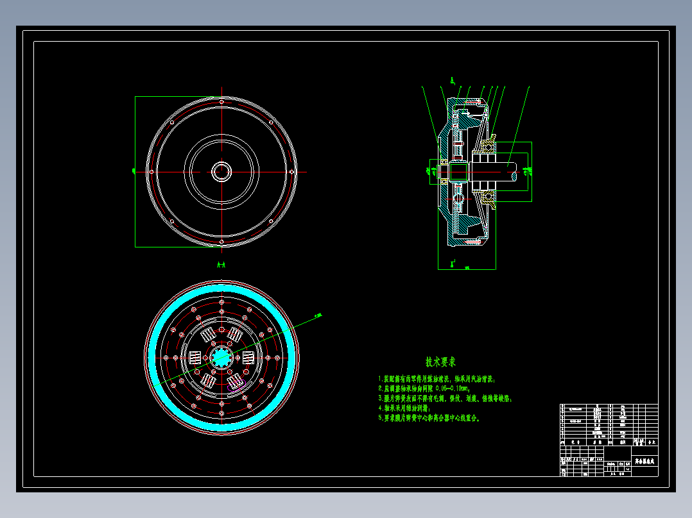Select technical requirement line starting with 5.

click(429, 418)
